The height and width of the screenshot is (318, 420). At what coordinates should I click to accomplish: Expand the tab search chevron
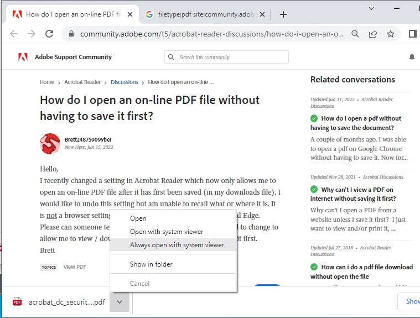(371, 8)
